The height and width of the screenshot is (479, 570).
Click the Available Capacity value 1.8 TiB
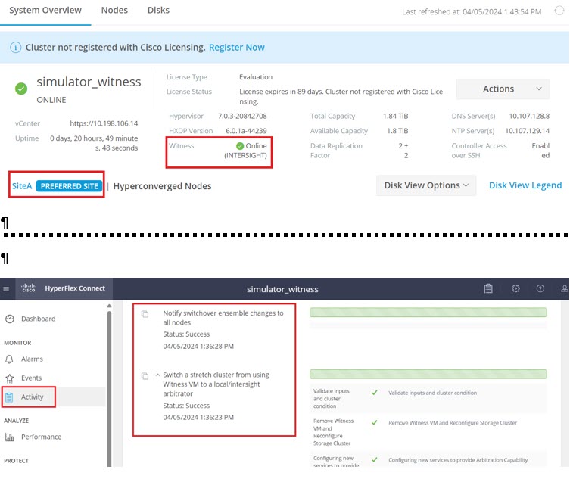[x=397, y=131]
